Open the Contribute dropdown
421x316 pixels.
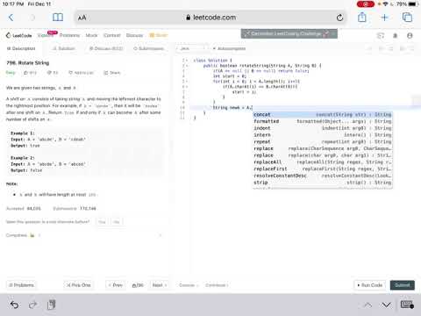pos(217,285)
